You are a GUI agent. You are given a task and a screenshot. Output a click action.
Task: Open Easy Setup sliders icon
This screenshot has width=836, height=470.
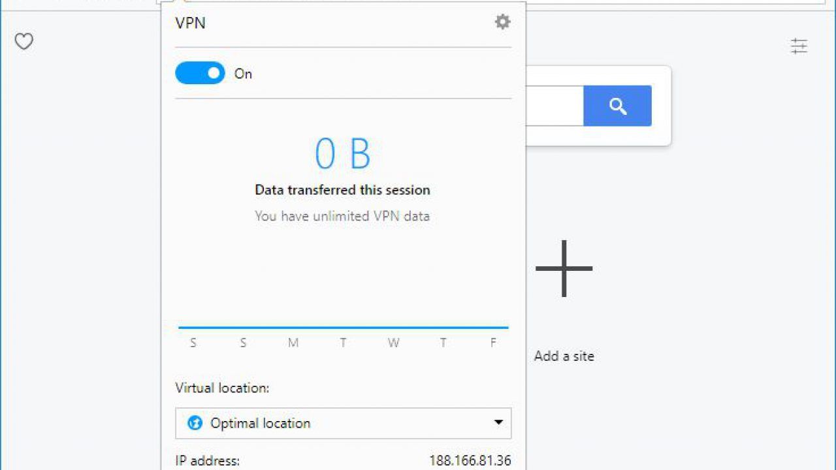tap(799, 46)
